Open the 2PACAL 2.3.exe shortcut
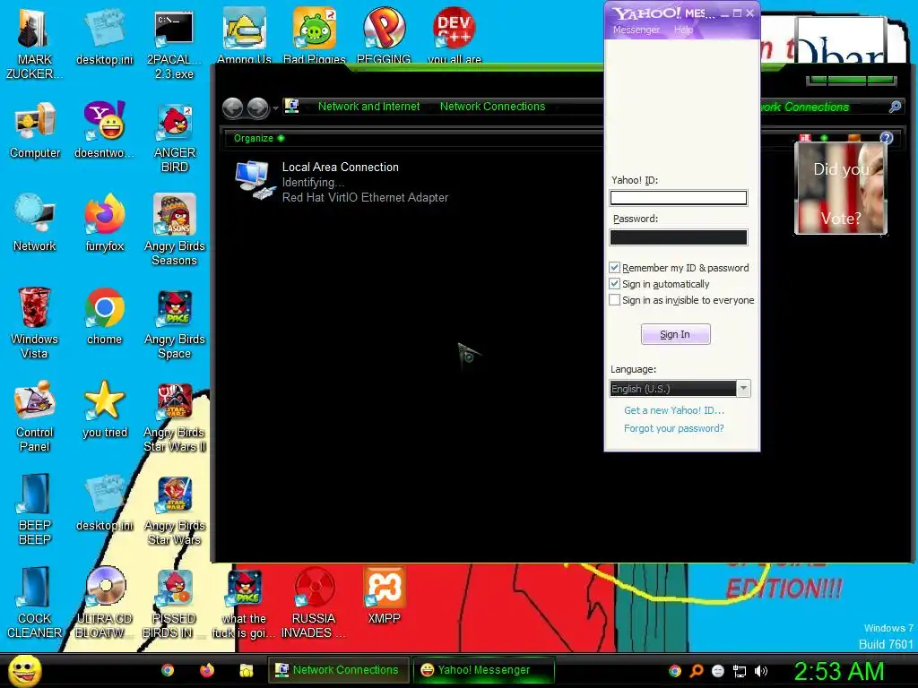This screenshot has height=688, width=918. point(174,44)
